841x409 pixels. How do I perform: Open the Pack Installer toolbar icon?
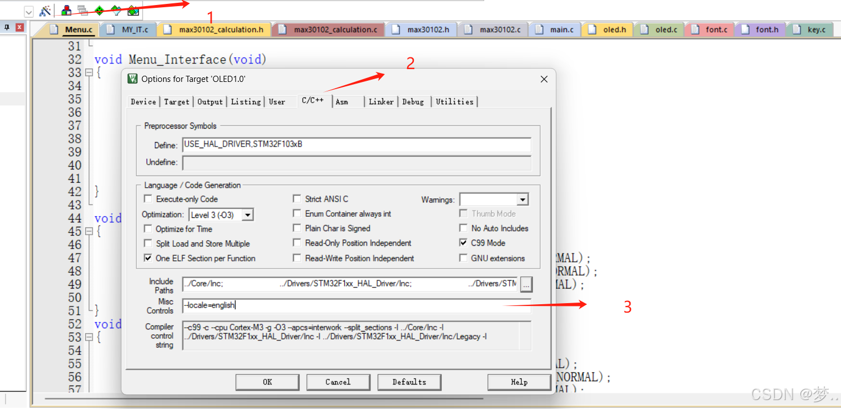(133, 10)
